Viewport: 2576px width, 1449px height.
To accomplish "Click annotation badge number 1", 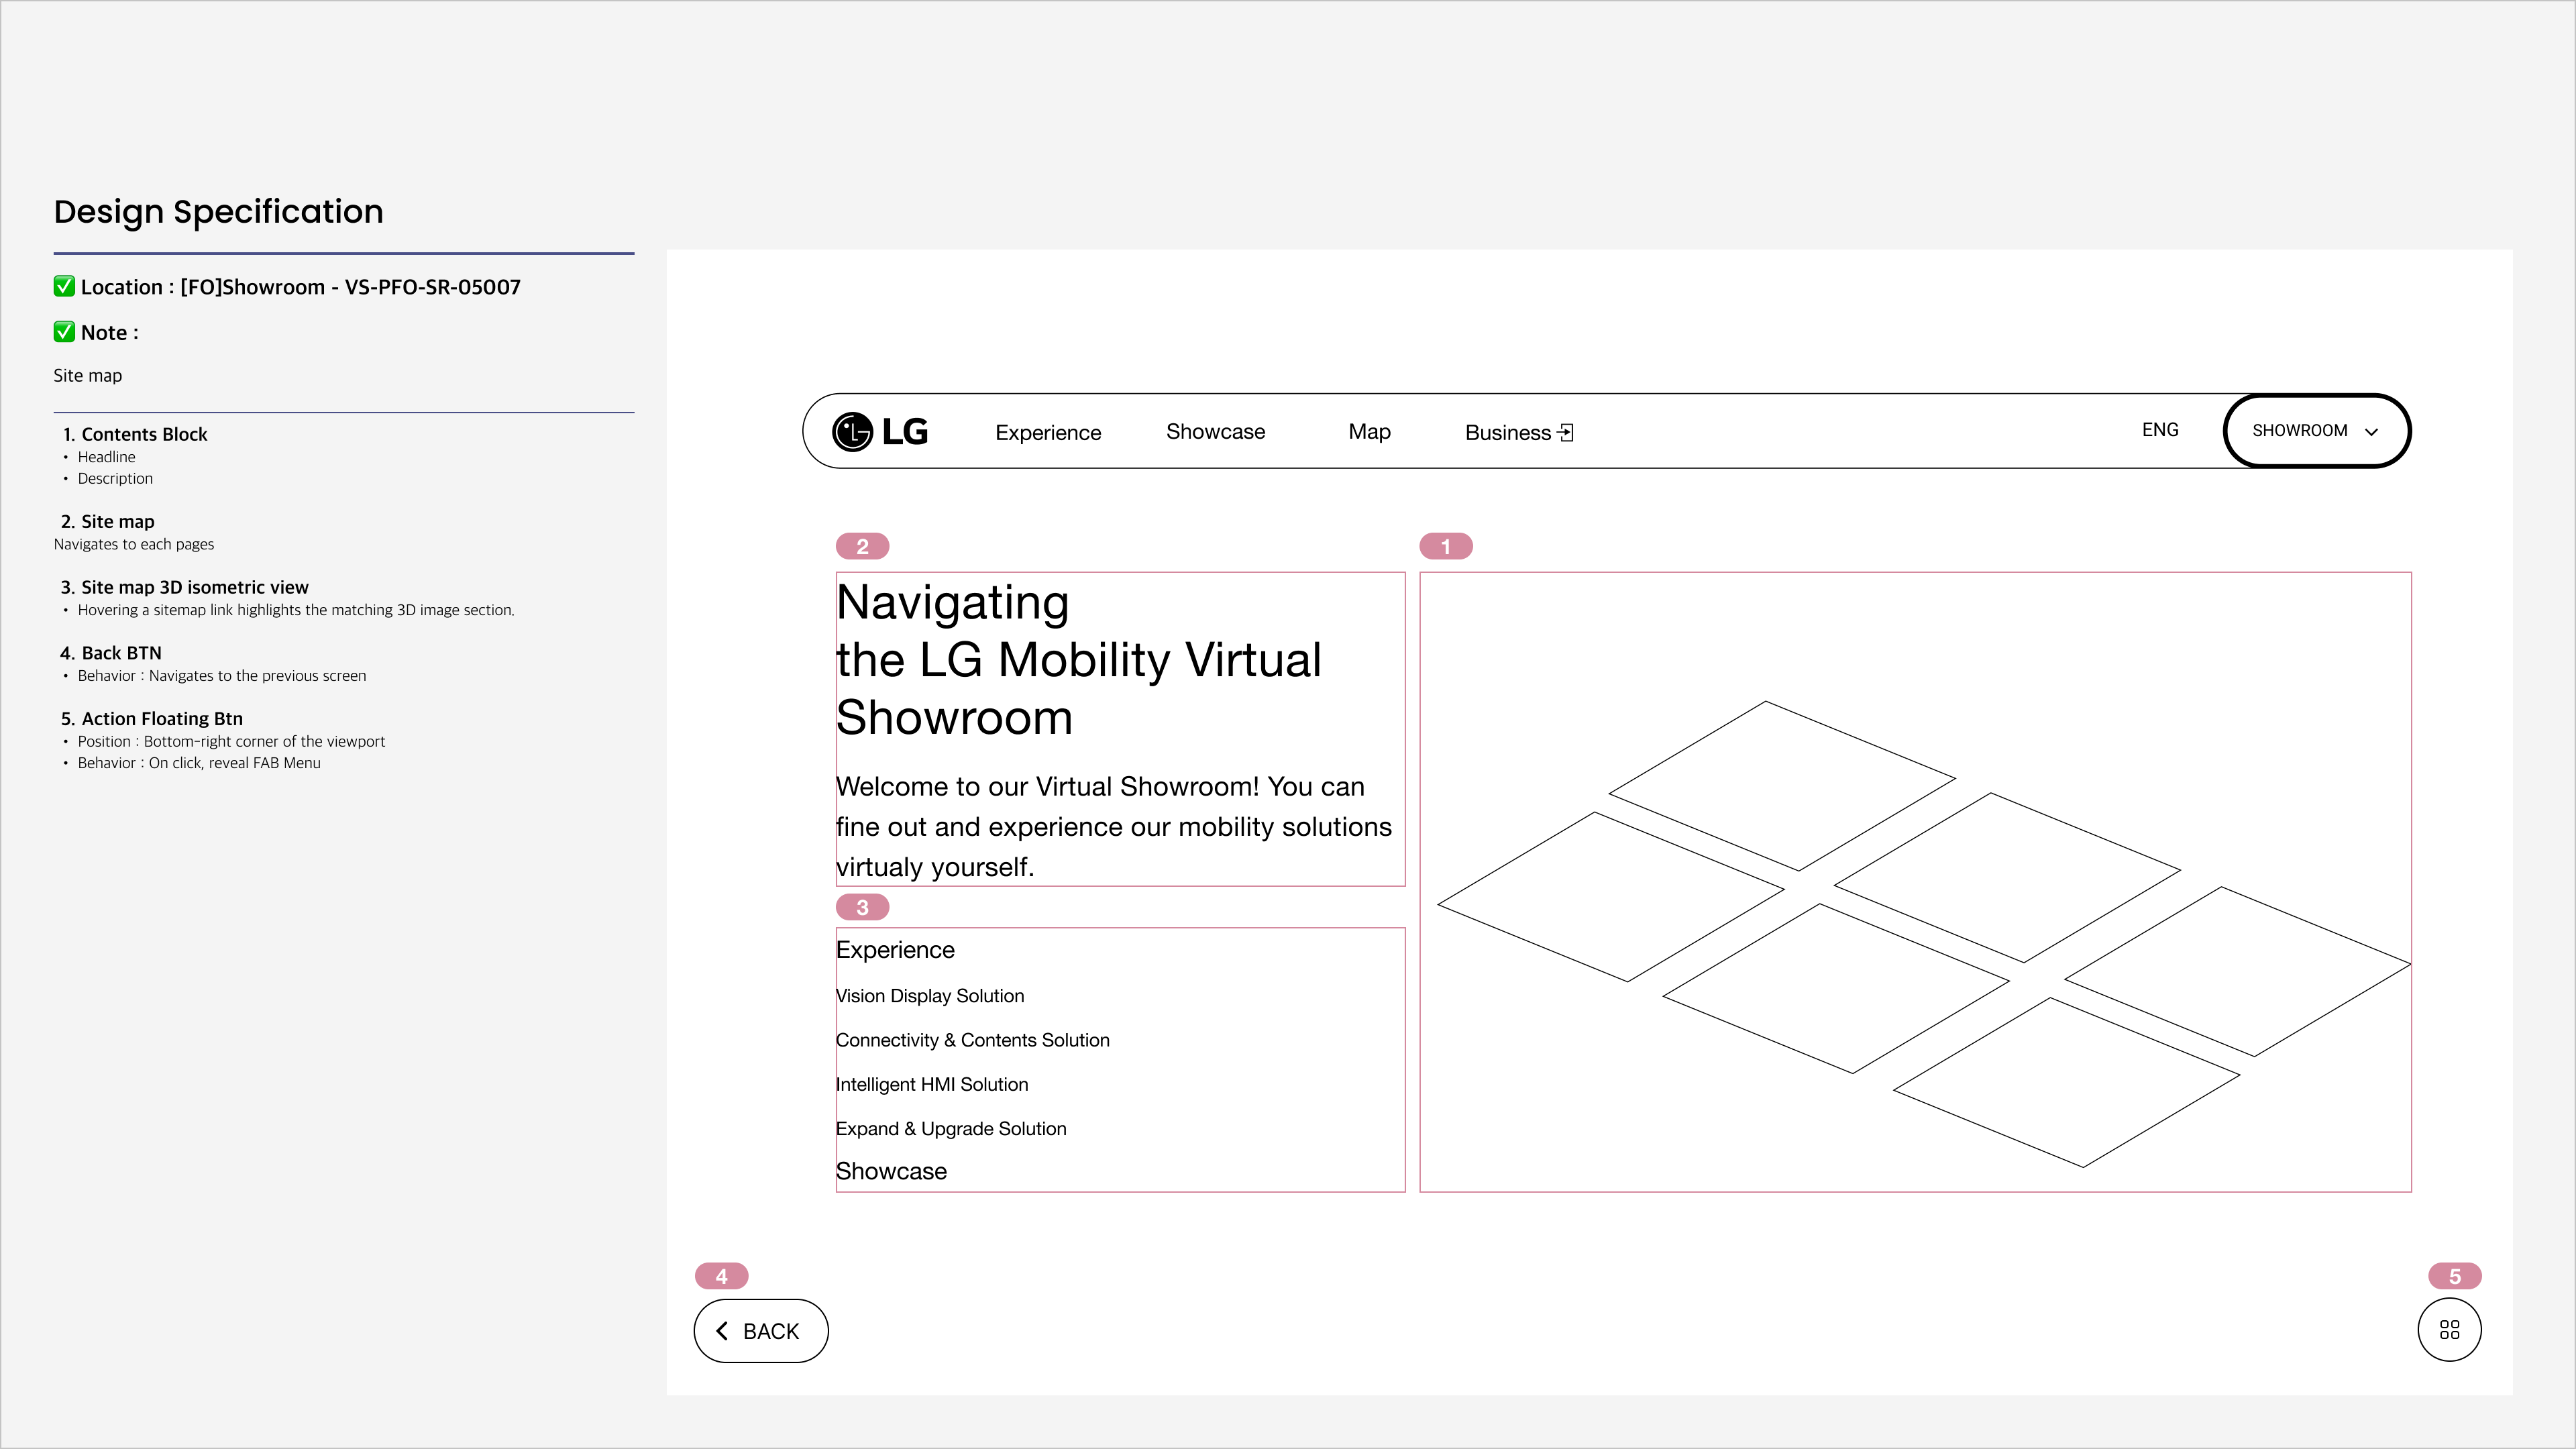I will (x=1445, y=547).
